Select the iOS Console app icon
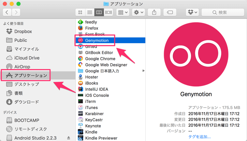This screenshot has height=141, width=247. pos(81,95)
